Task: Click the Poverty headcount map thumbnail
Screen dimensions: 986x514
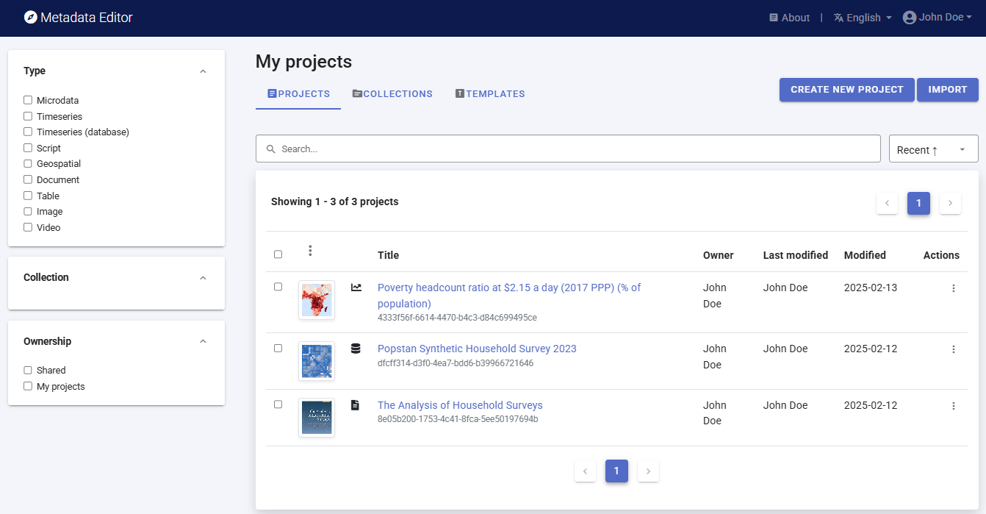Action: pyautogui.click(x=317, y=300)
